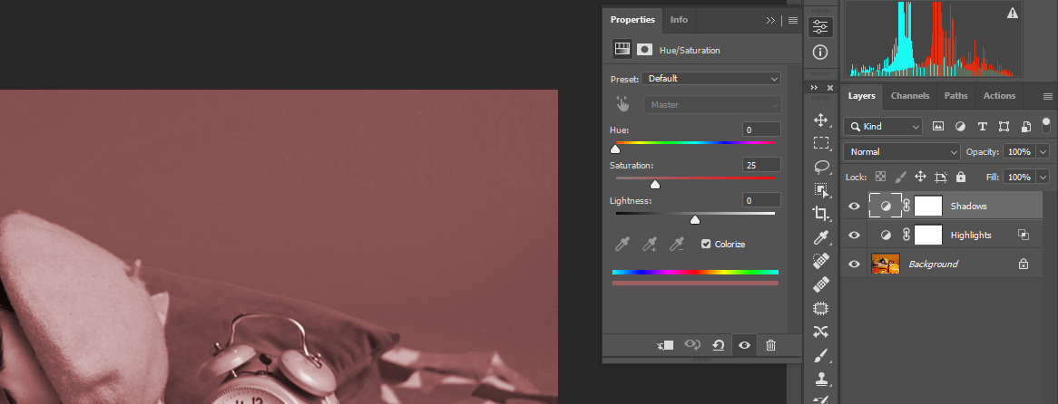Open the Kind filter dropdown
This screenshot has width=1058, height=404.
pyautogui.click(x=883, y=126)
